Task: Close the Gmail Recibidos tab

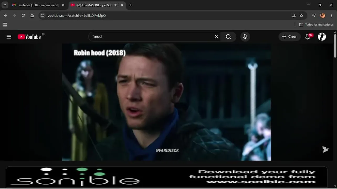Action: (63, 5)
